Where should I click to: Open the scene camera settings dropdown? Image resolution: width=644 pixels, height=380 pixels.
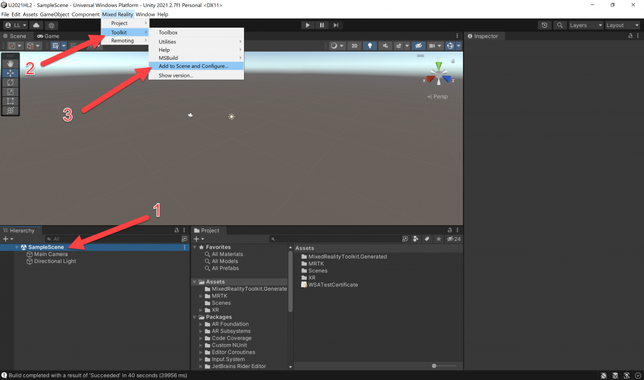click(435, 46)
